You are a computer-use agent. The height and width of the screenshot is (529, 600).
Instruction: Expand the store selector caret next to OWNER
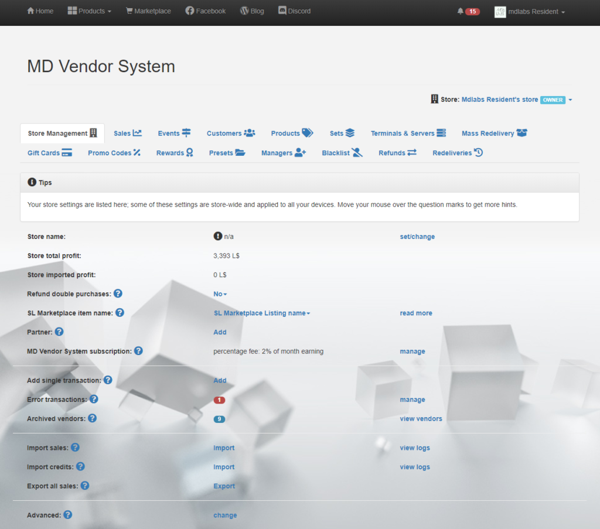570,100
